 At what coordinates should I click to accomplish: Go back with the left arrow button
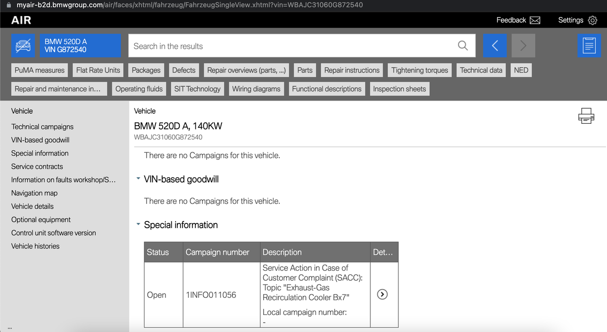[495, 46]
